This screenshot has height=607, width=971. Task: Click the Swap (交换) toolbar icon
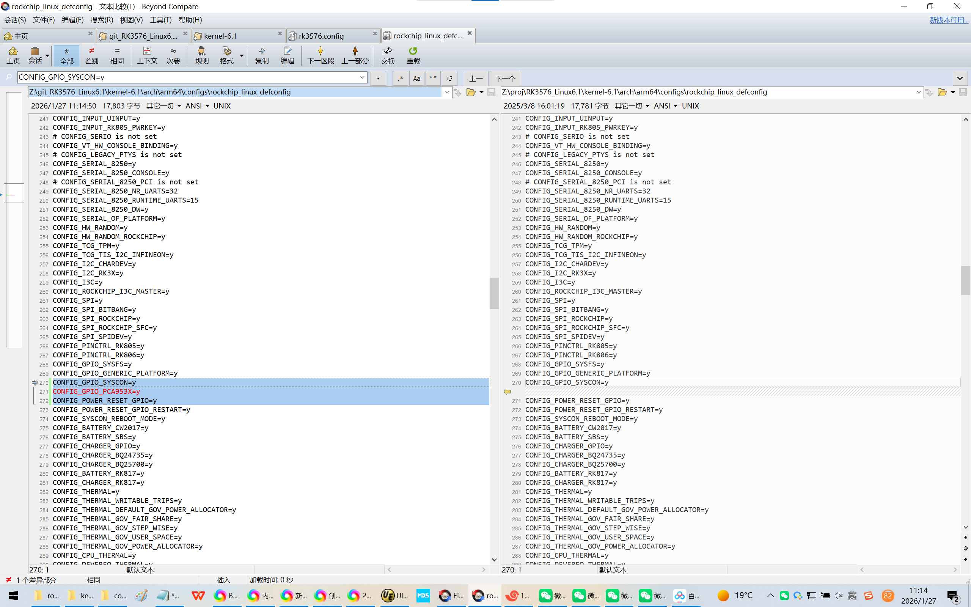pyautogui.click(x=388, y=55)
